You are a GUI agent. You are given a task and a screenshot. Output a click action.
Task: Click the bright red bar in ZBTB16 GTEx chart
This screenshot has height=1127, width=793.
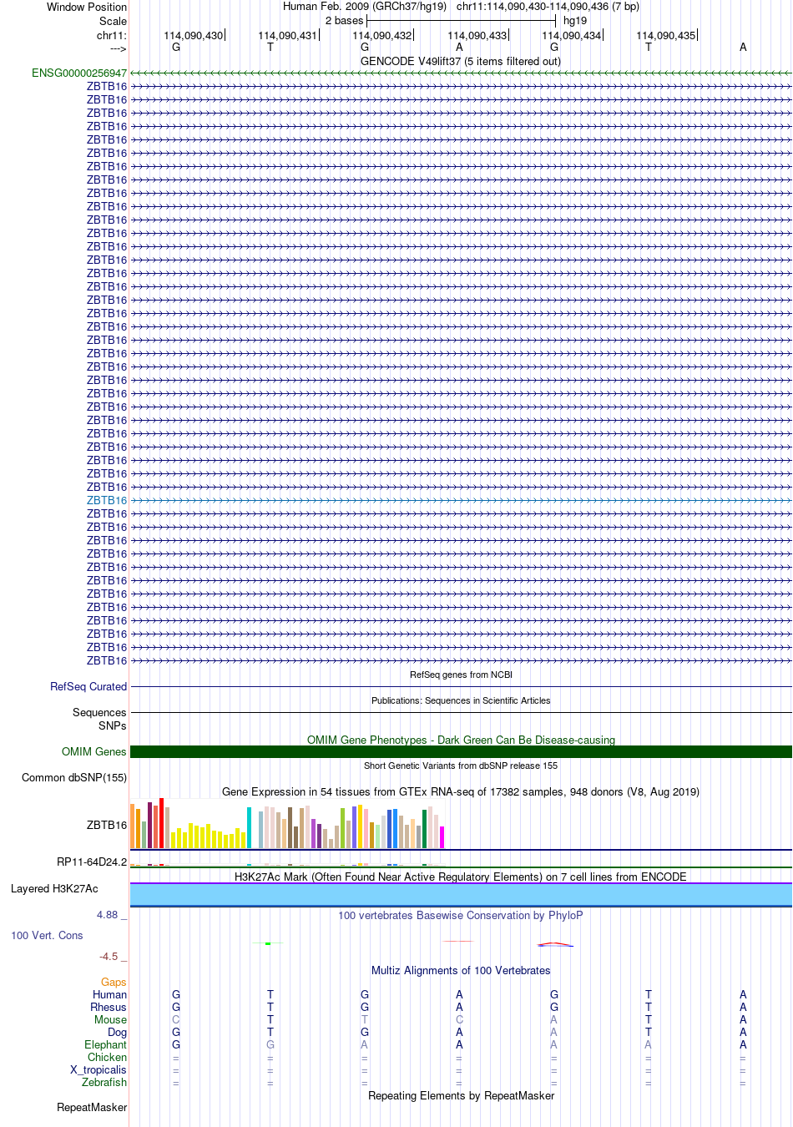pos(162,823)
